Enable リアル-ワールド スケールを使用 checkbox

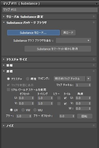click(x=8, y=90)
